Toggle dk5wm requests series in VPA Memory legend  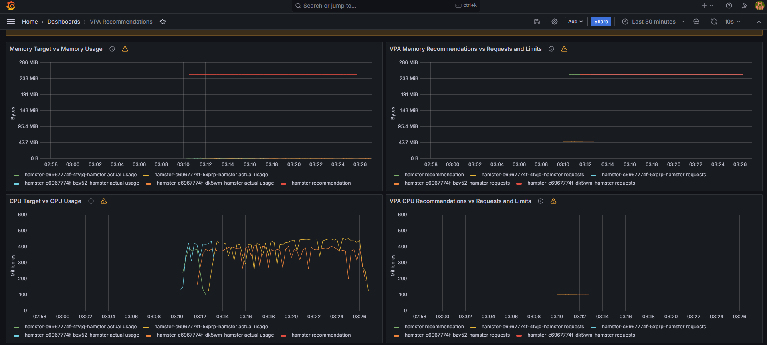coord(581,183)
